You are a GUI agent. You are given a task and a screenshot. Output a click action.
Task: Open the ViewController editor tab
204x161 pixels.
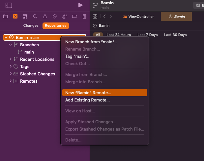pos(138,17)
